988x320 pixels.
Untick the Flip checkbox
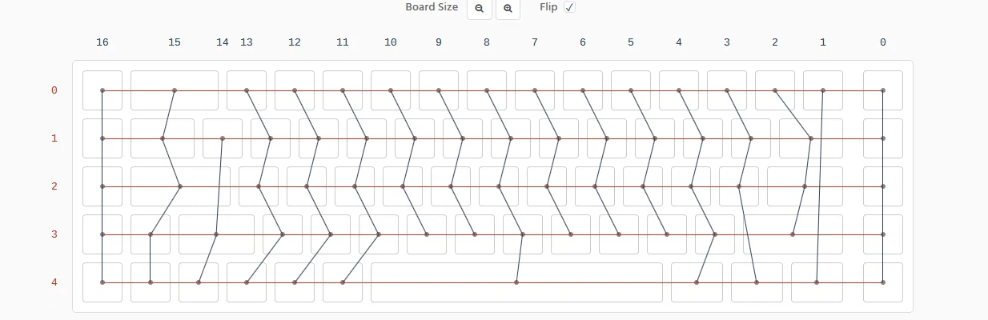569,7
